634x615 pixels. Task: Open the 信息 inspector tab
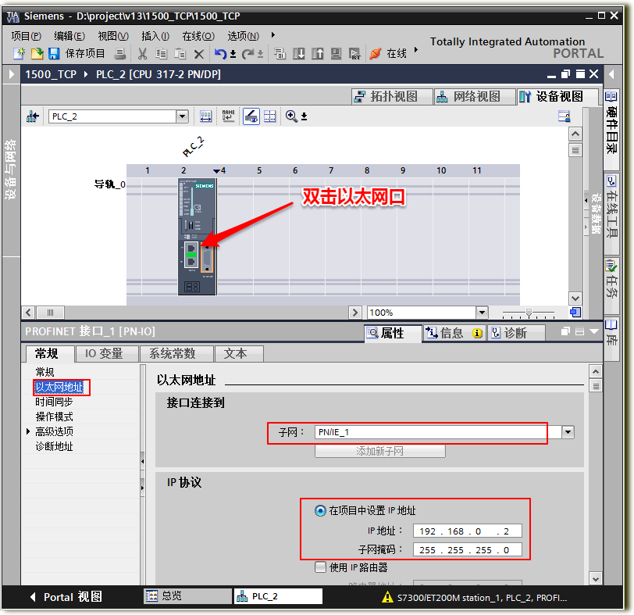point(454,333)
